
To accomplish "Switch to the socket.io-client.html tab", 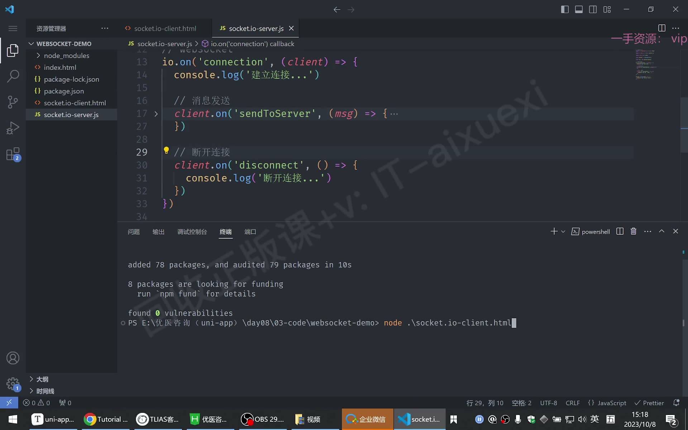I will (165, 28).
